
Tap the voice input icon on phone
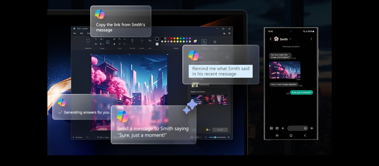(312, 128)
